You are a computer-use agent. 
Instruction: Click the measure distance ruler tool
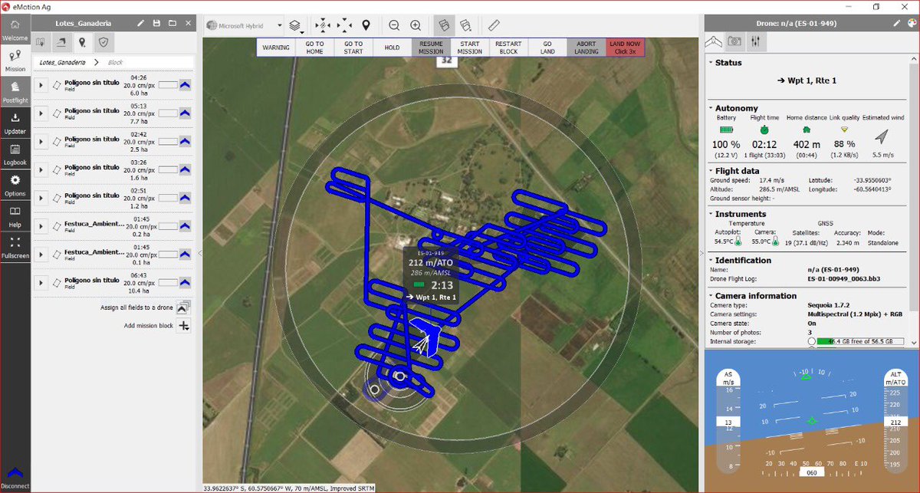[494, 25]
